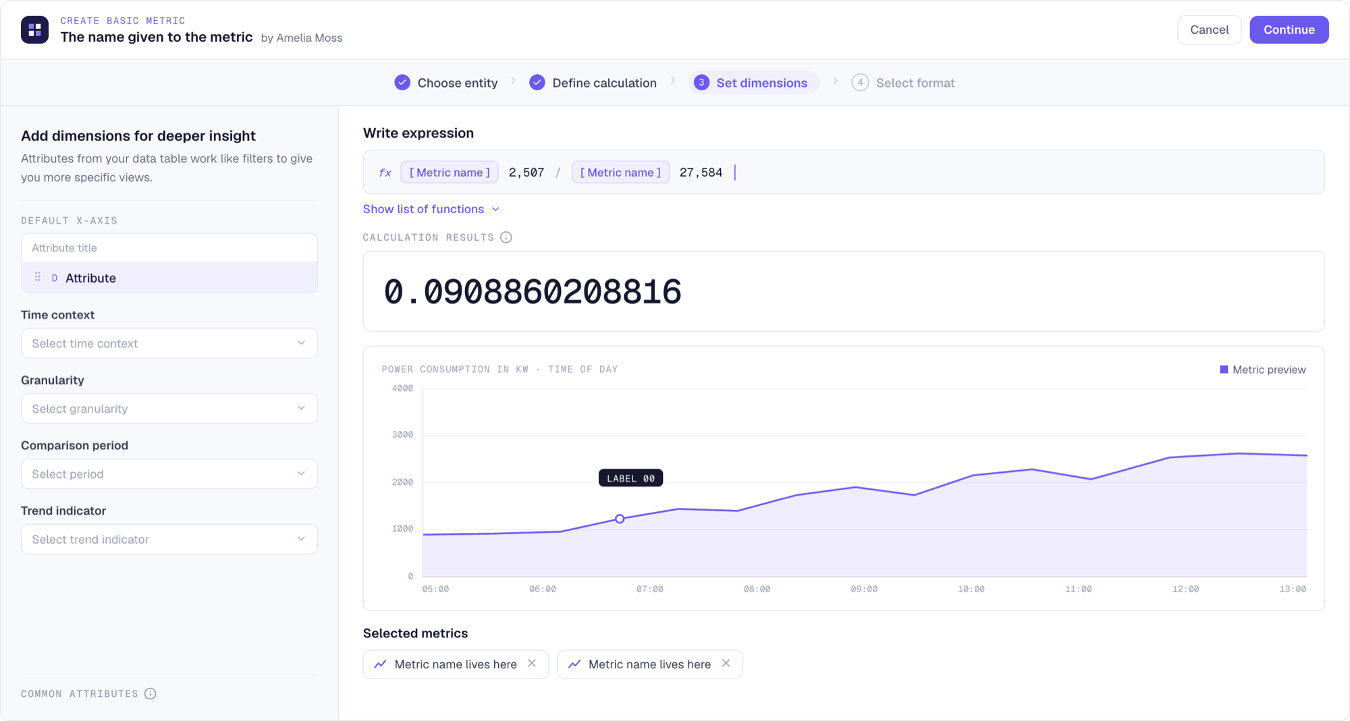Click 'POWER CONSUMPTION IN KW' chart title
This screenshot has height=721, width=1350.
[x=455, y=369]
